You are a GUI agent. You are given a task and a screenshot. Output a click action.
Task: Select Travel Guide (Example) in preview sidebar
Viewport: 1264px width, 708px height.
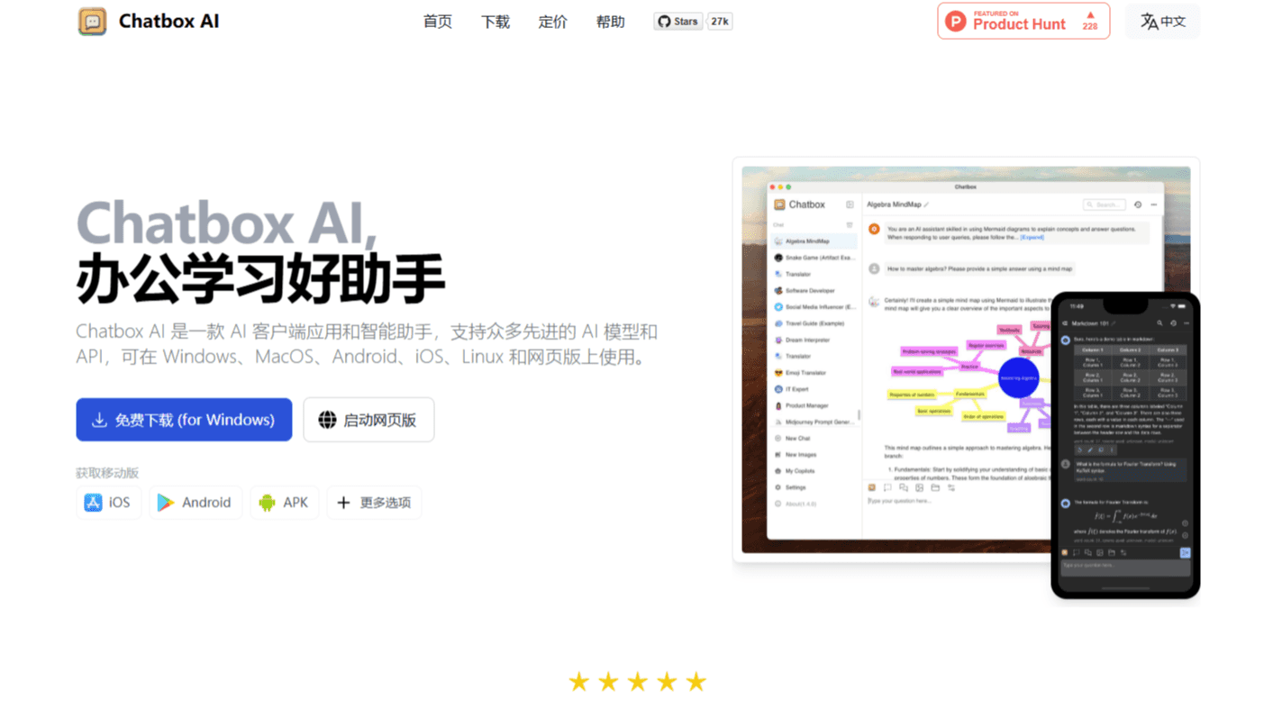pos(814,323)
